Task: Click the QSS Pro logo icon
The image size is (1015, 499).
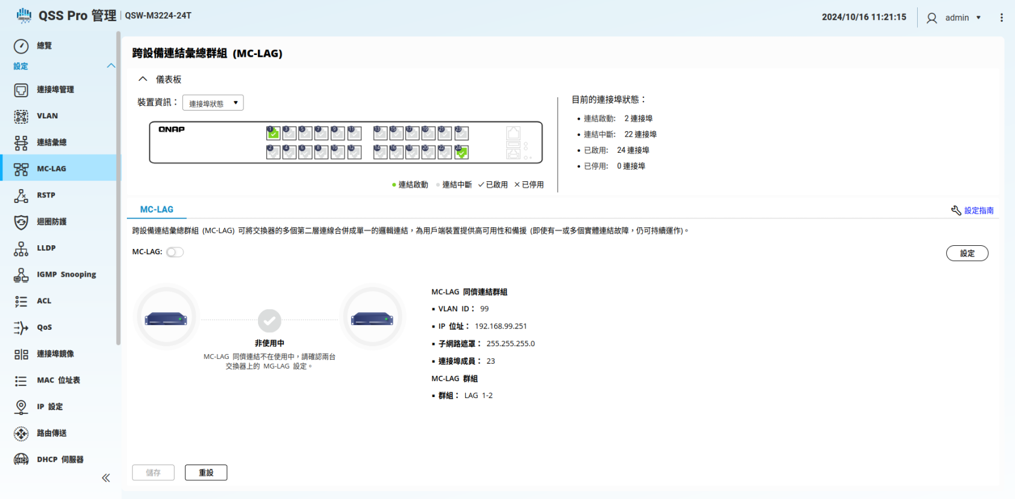Action: 24,15
